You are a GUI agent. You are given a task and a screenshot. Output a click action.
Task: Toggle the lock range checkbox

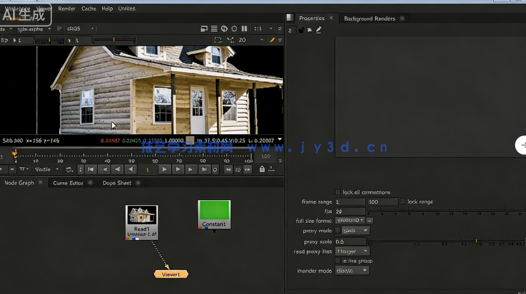click(403, 202)
